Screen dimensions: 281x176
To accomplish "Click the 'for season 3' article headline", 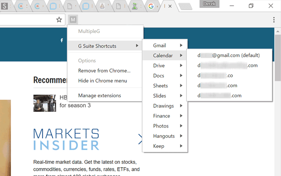I will pyautogui.click(x=75, y=106).
